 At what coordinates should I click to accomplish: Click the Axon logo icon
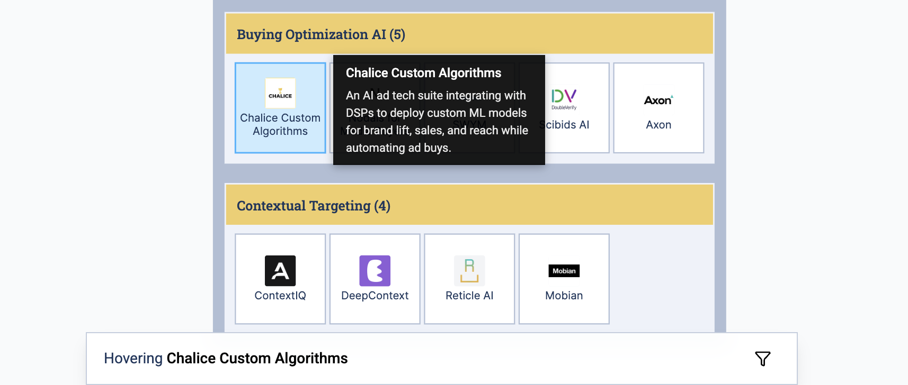pyautogui.click(x=658, y=100)
